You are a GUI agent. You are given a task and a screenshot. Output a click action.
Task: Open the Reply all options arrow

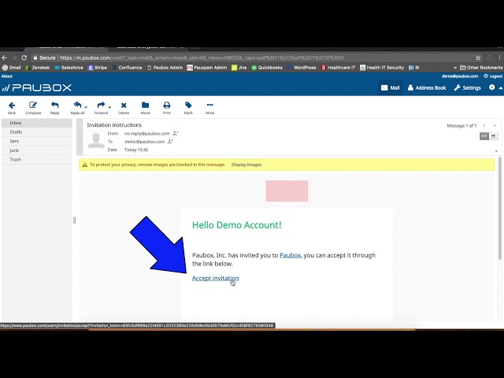[x=86, y=107]
